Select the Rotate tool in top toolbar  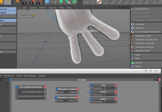[x=8, y=2]
